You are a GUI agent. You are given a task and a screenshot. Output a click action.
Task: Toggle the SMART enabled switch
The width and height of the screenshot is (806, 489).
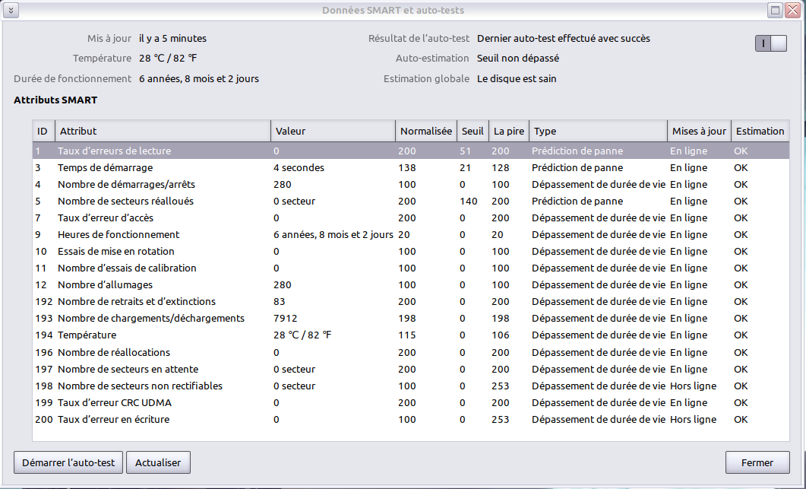pos(770,43)
